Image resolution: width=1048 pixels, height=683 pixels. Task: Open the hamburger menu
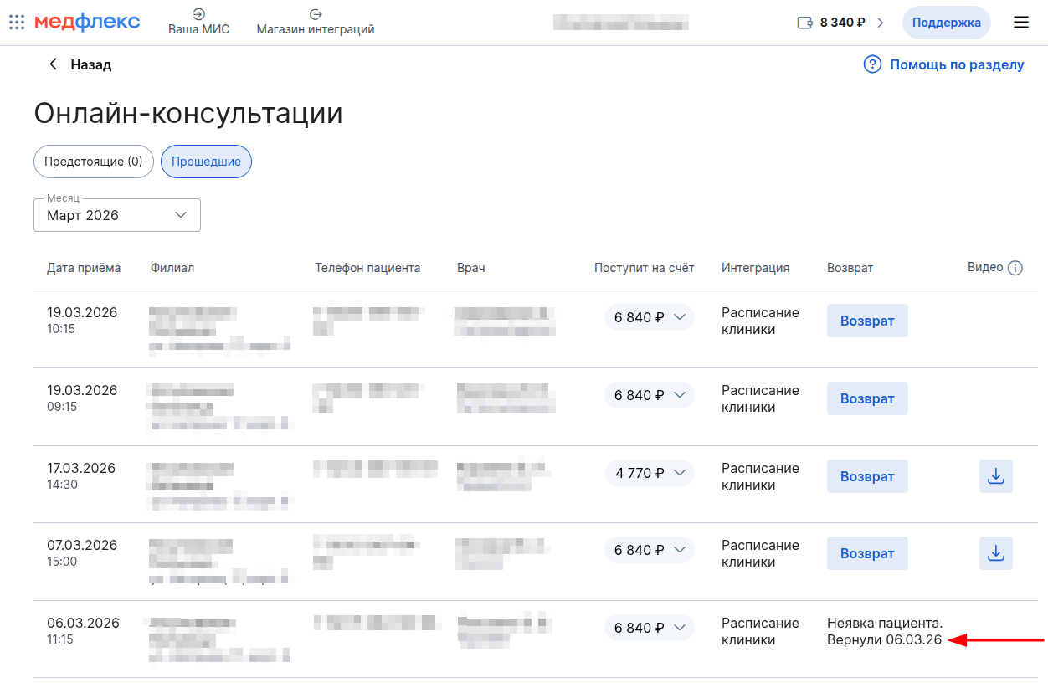(1020, 23)
